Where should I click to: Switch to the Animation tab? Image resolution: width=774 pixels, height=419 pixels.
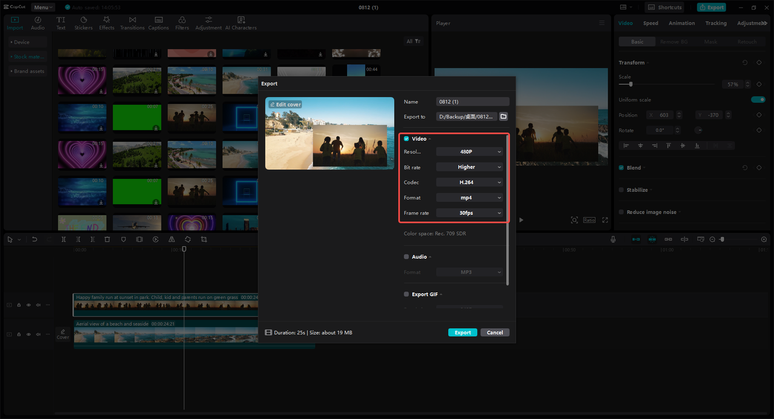681,23
